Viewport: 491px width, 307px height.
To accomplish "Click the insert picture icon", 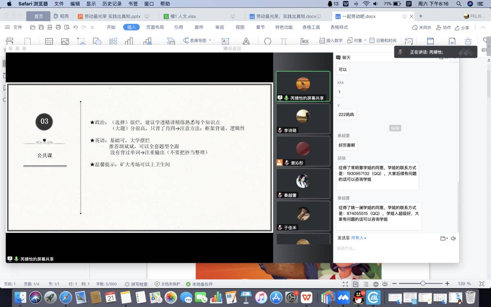I will (65, 41).
